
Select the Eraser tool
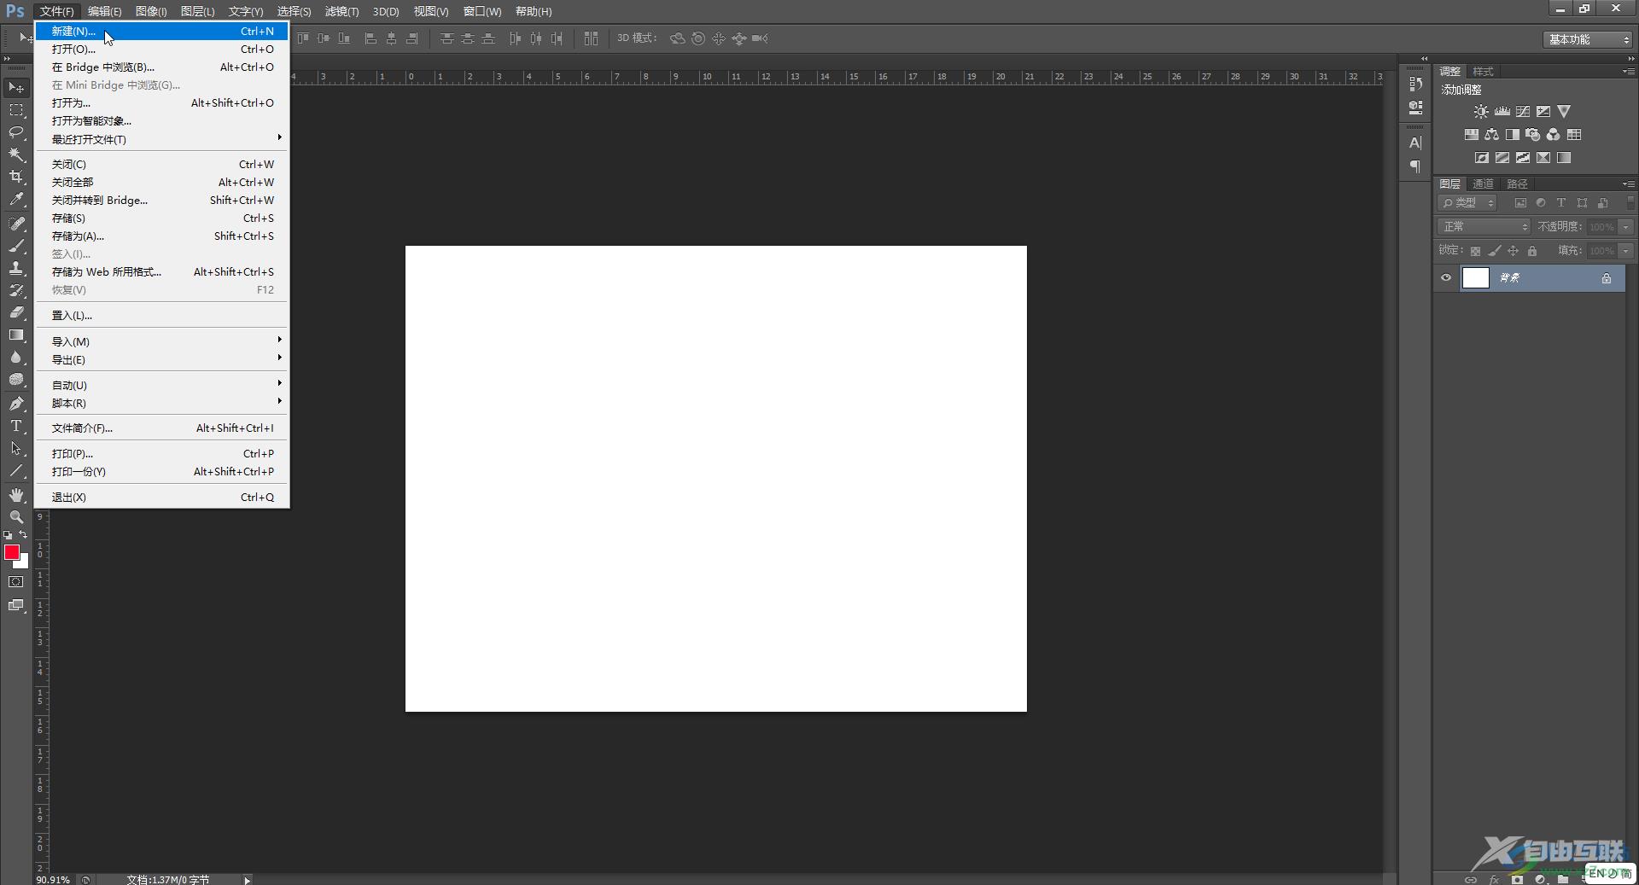point(16,312)
